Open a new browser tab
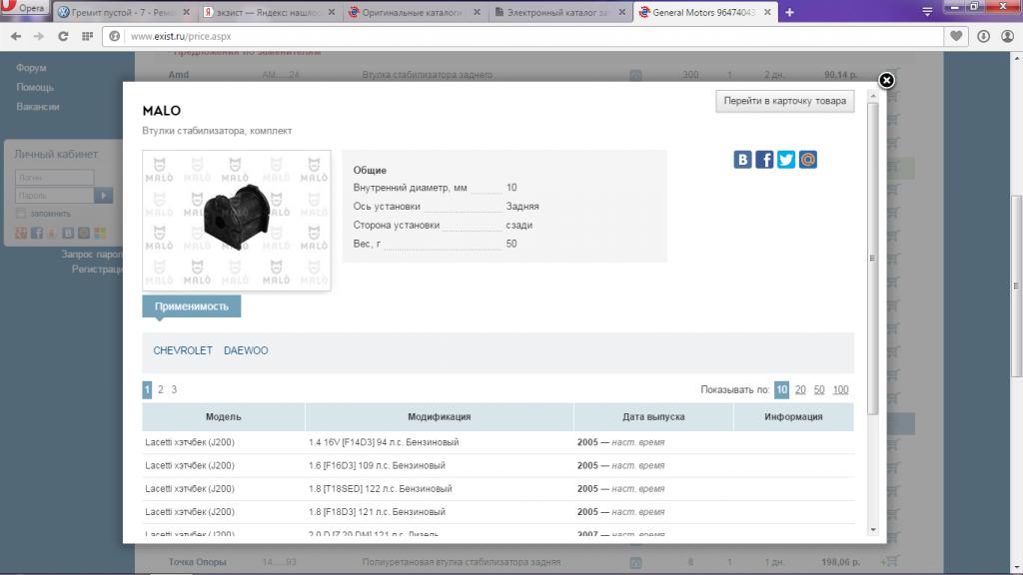1023x575 pixels. tap(789, 12)
